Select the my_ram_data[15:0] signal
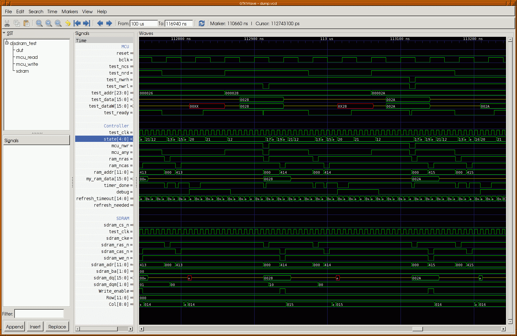Viewport: 517px width, 336px height. tap(107, 179)
